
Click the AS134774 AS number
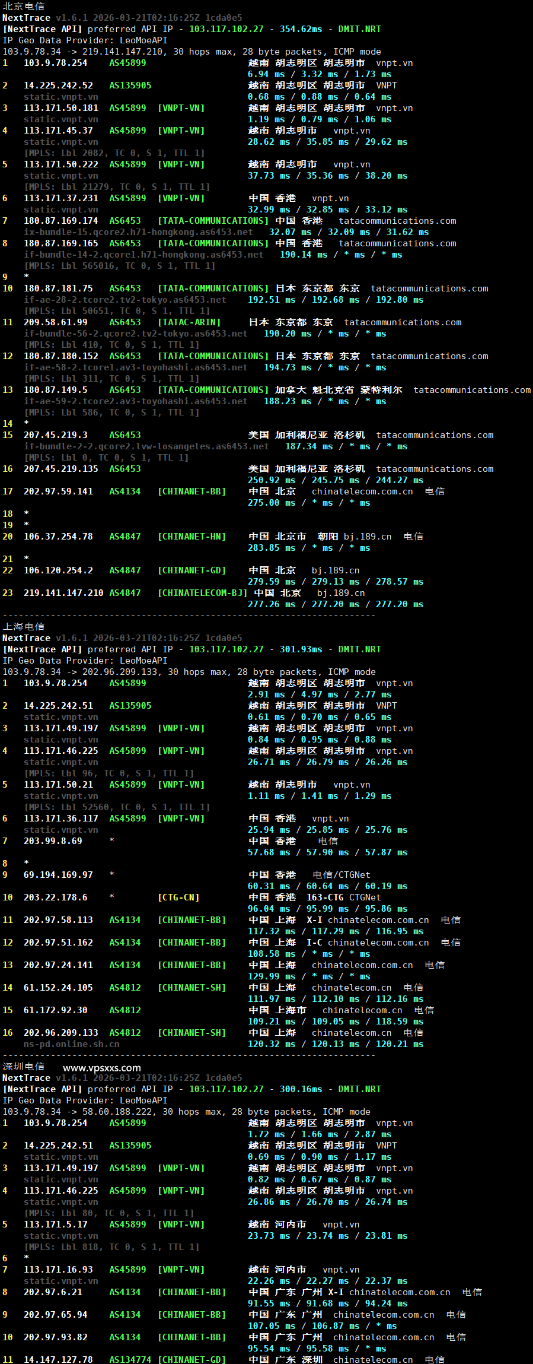click(130, 1359)
